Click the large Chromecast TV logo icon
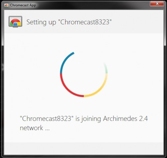This screenshot has width=167, height=158. click(x=15, y=22)
